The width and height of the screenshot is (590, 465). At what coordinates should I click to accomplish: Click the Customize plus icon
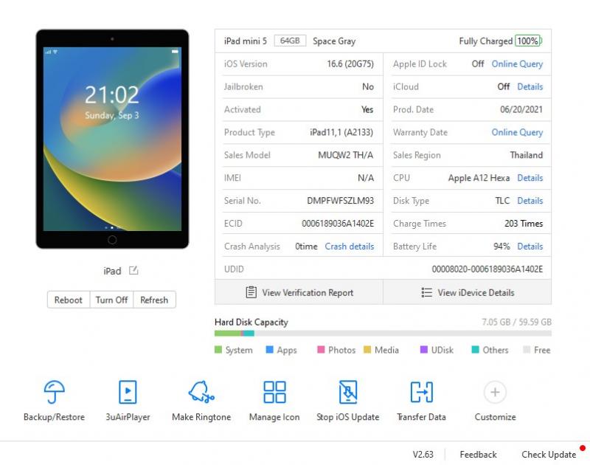click(495, 392)
